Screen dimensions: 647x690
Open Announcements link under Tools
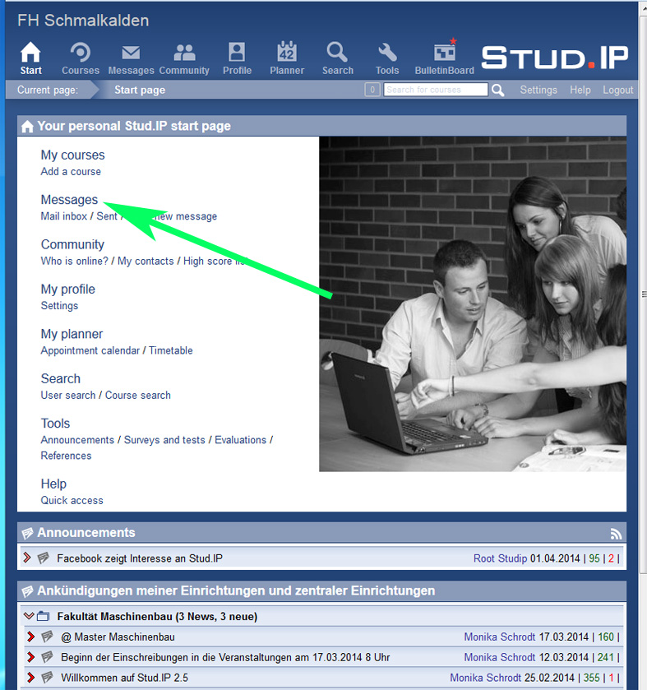(x=77, y=440)
